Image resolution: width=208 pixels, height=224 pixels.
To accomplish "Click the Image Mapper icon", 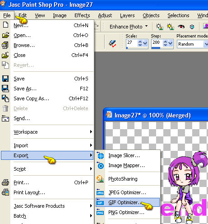I will pyautogui.click(x=101, y=165).
